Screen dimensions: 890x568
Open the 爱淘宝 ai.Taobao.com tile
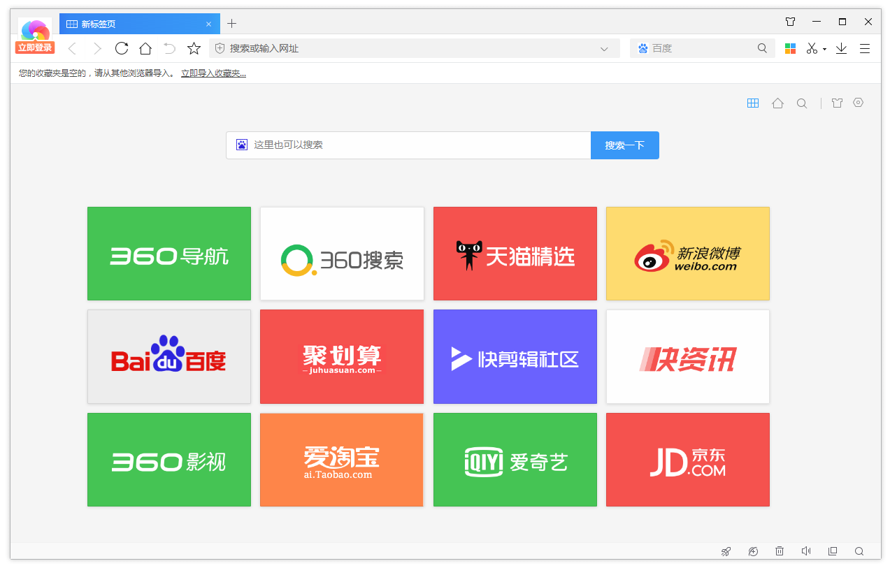[342, 460]
